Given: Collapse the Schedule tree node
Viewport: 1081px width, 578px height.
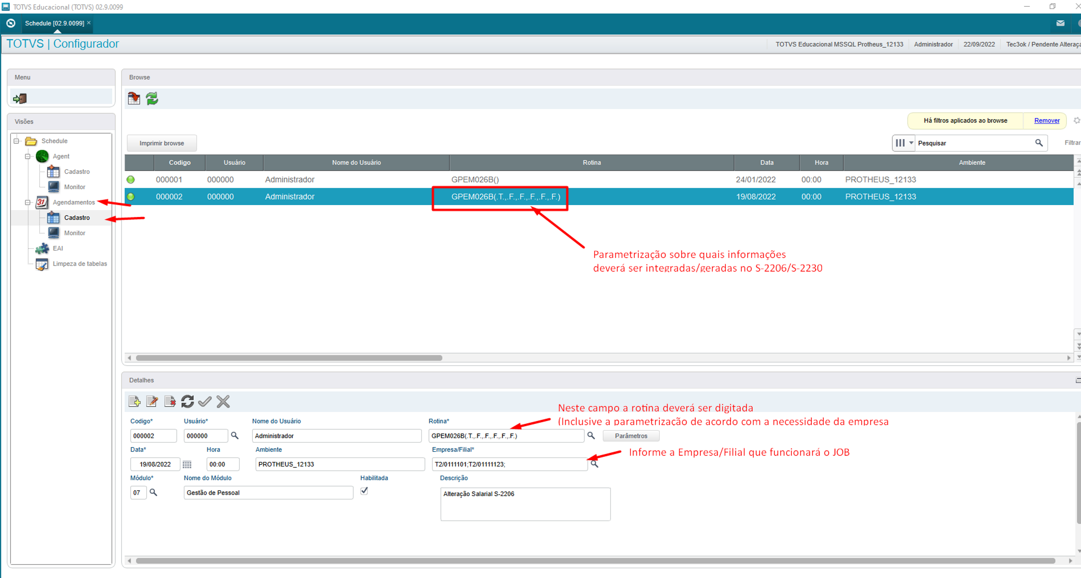Looking at the screenshot, I should [x=17, y=141].
